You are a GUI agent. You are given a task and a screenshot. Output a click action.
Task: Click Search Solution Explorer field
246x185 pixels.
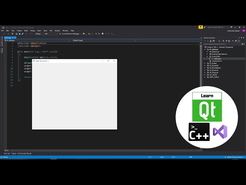point(223,44)
